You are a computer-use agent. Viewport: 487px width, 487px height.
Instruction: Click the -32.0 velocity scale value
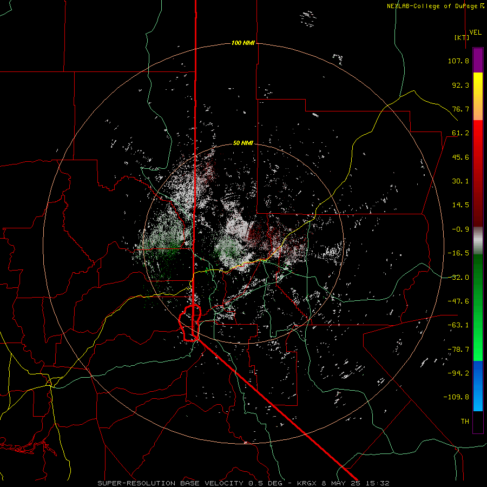(458, 278)
